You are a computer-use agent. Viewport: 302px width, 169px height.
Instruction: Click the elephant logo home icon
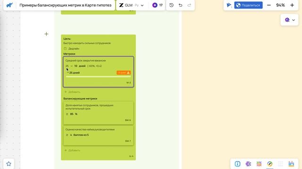click(x=9, y=5)
